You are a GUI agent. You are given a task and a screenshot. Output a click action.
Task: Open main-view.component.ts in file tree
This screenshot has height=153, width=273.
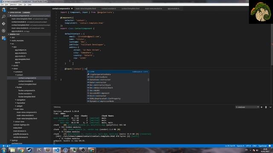26,112
